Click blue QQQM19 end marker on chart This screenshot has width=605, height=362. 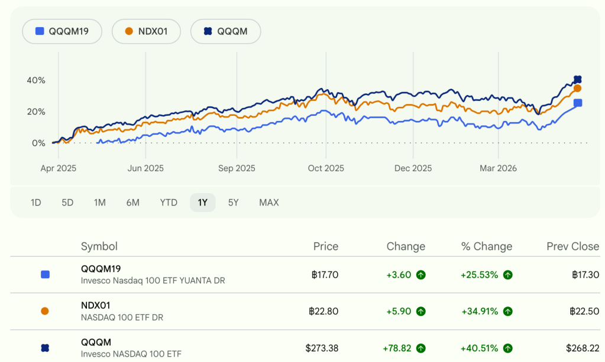pos(578,103)
